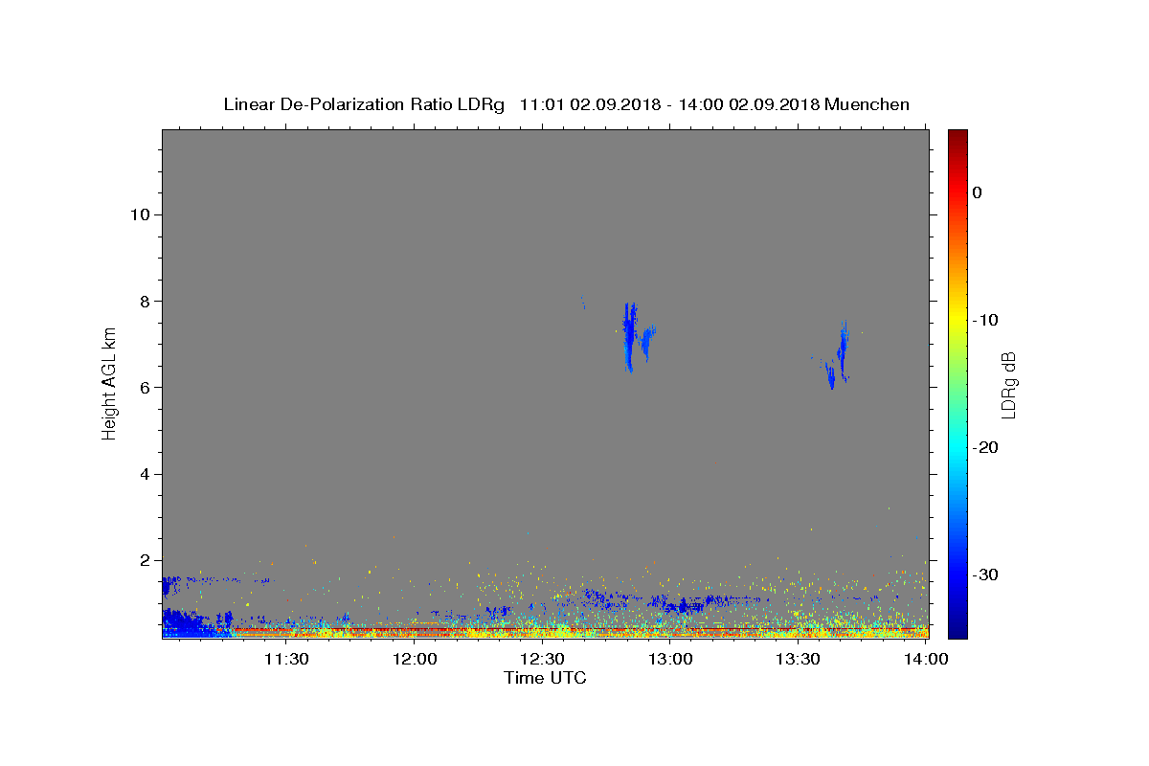Viewport: 1149px width, 766px height.
Task: Click the '11:30' time tick label
Action: coord(286,660)
